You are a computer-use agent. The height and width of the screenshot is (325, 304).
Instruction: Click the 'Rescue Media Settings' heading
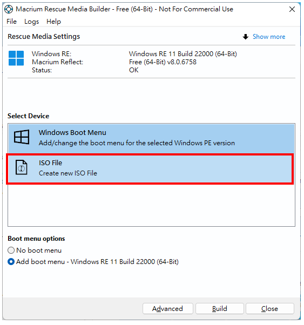(x=44, y=37)
